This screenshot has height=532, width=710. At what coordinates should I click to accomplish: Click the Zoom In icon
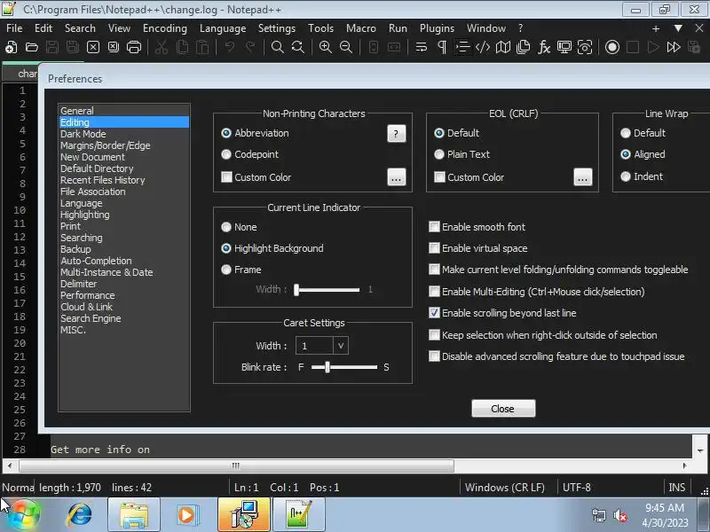(x=325, y=47)
